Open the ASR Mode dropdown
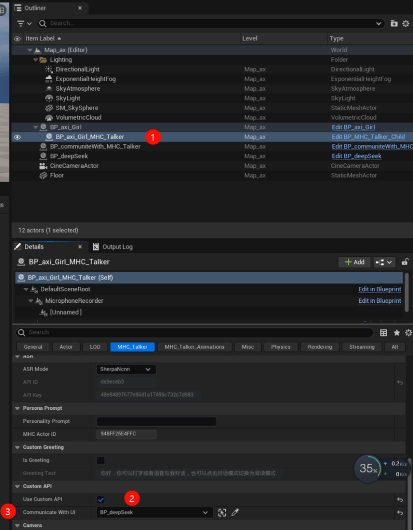The height and width of the screenshot is (530, 413). [126, 369]
